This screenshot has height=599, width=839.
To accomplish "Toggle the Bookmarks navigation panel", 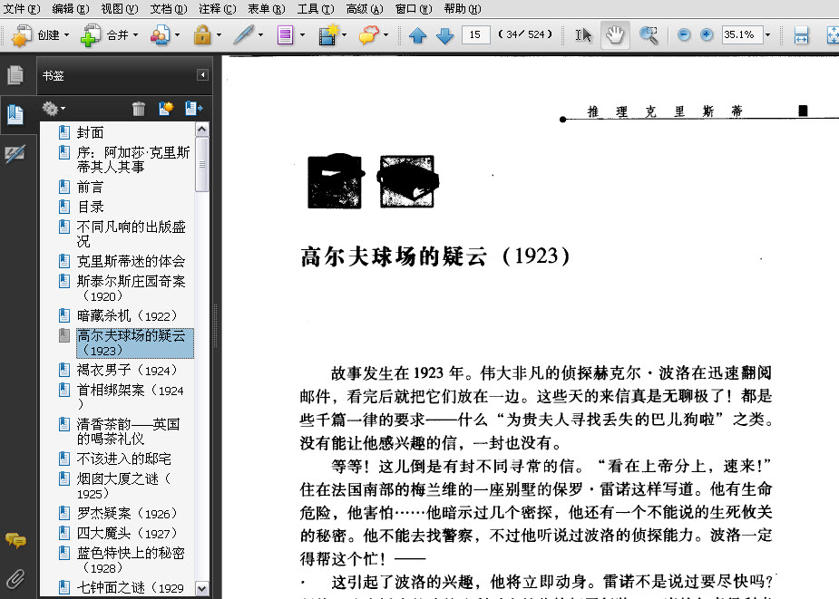I will [x=15, y=114].
